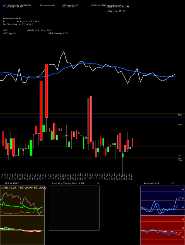185x245 pixels.
Task: Open the blue Stochastics mini chart
Action: click(162, 200)
